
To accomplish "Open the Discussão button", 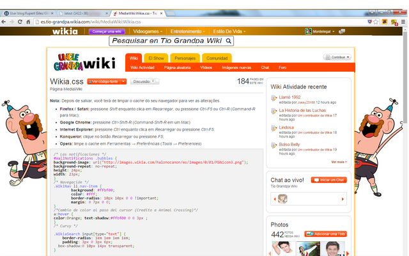I will 144,81.
